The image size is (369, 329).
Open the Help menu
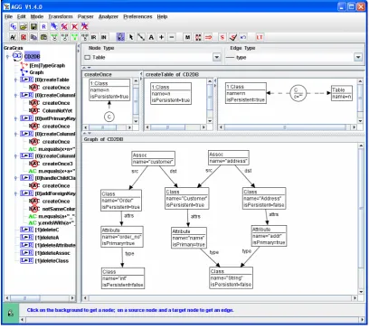click(x=162, y=16)
